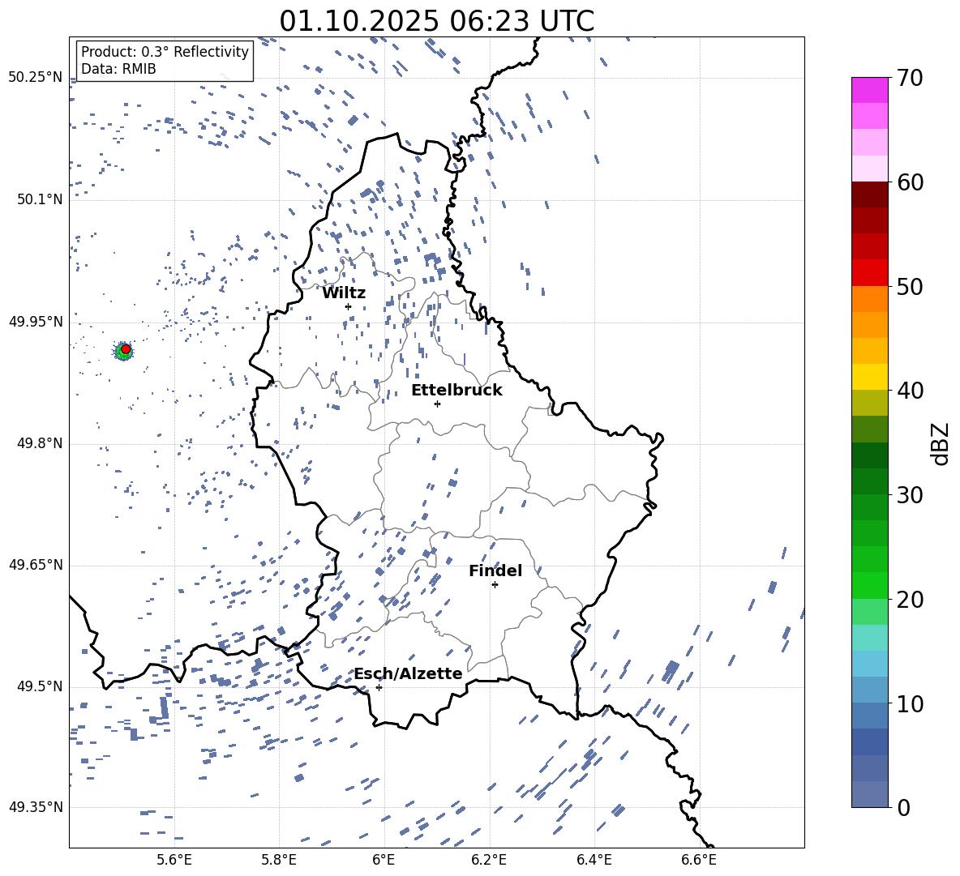Click the colorbar tick value 50
The width and height of the screenshot is (960, 876).
(910, 286)
